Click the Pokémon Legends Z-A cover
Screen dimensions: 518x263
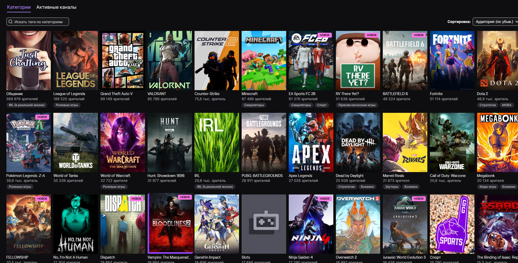click(x=29, y=142)
